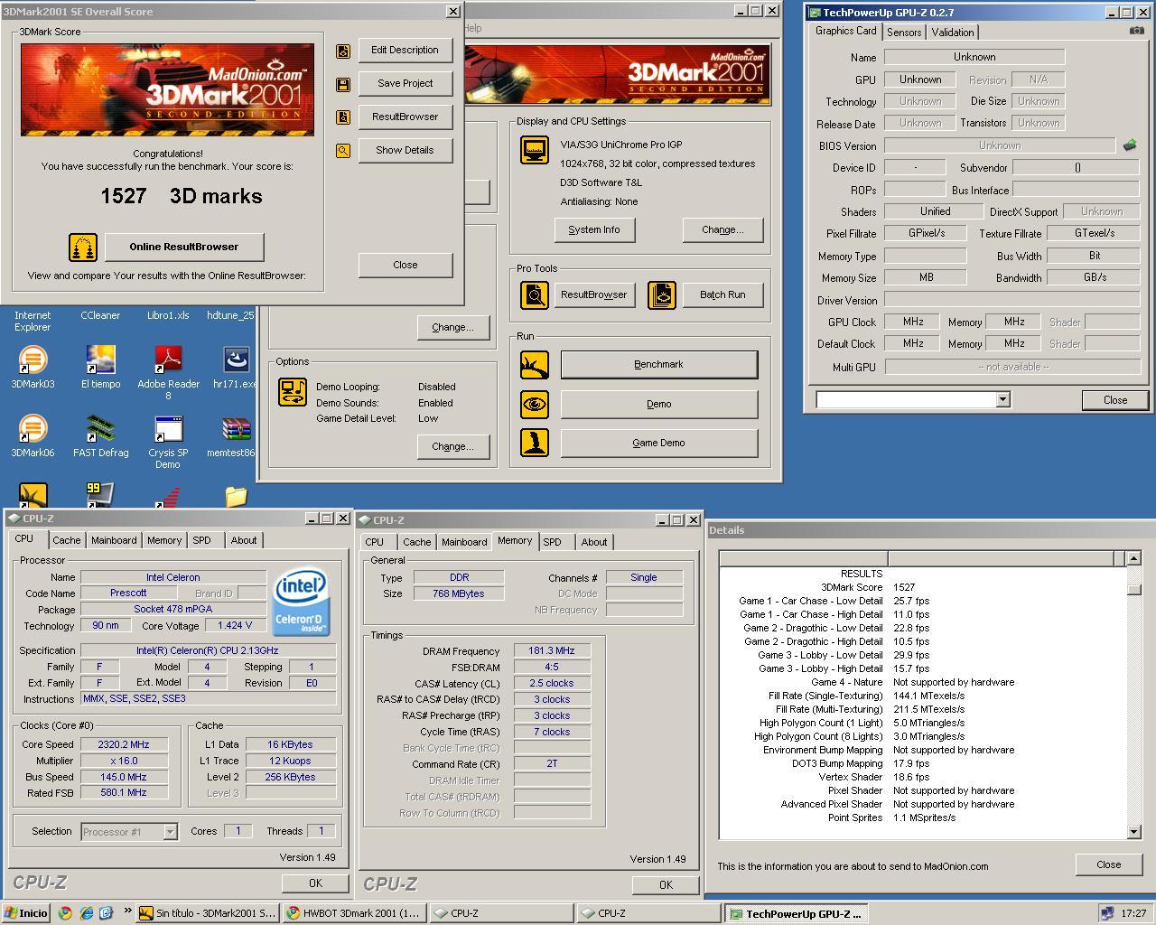This screenshot has width=1156, height=925.
Task: Open the memtest86 archive icon
Action: (x=234, y=435)
